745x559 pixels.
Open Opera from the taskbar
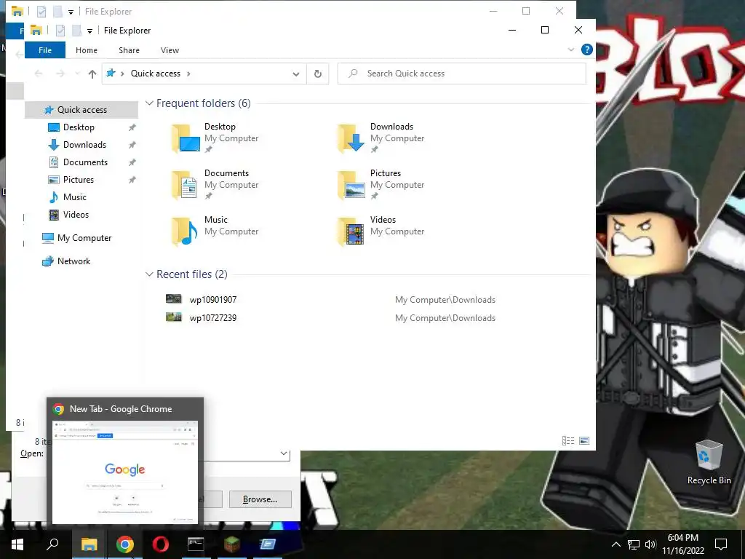[161, 544]
